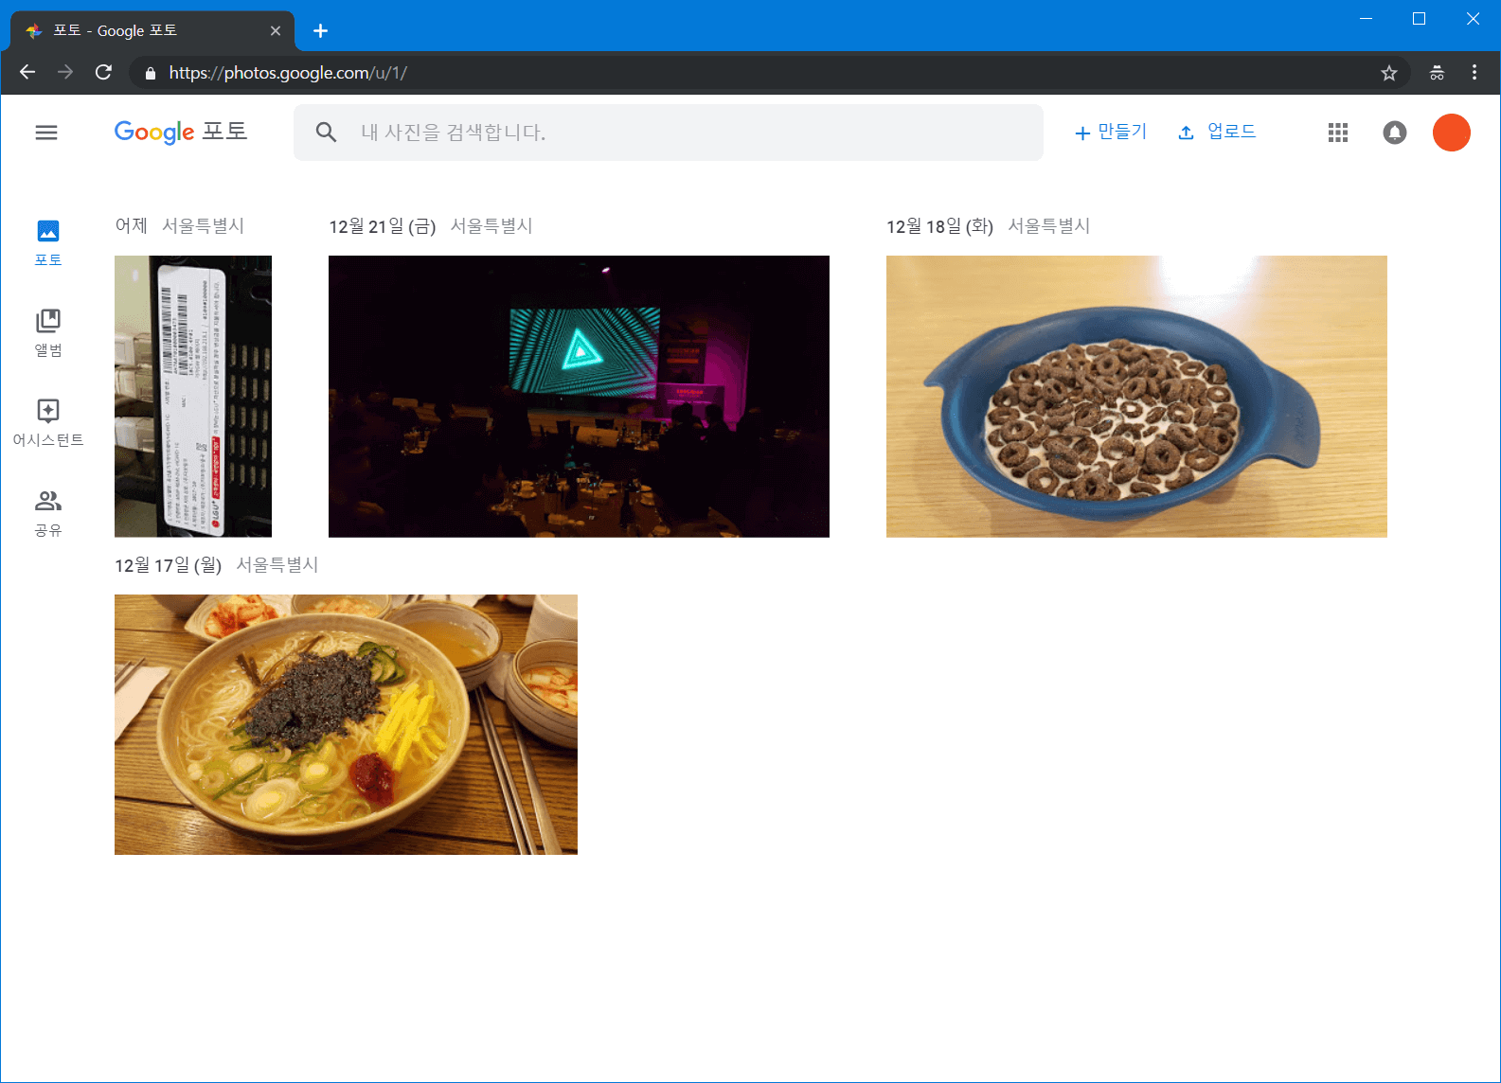Viewport: 1501px width, 1083px height.
Task: Open the neon triangle stage photo
Action: 579,396
